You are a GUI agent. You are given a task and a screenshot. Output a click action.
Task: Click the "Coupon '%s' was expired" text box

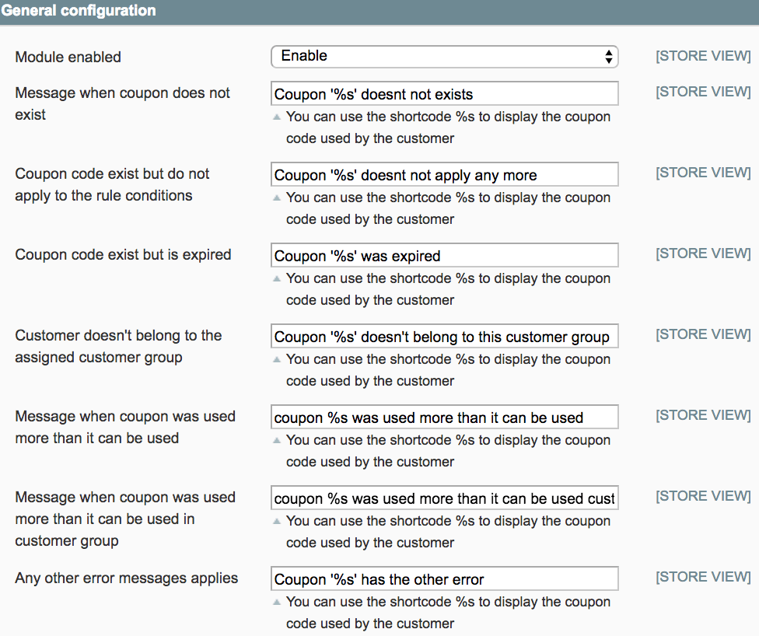pyautogui.click(x=444, y=256)
